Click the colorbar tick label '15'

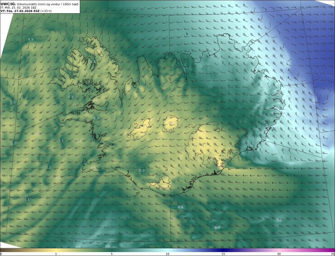pos(223,254)
